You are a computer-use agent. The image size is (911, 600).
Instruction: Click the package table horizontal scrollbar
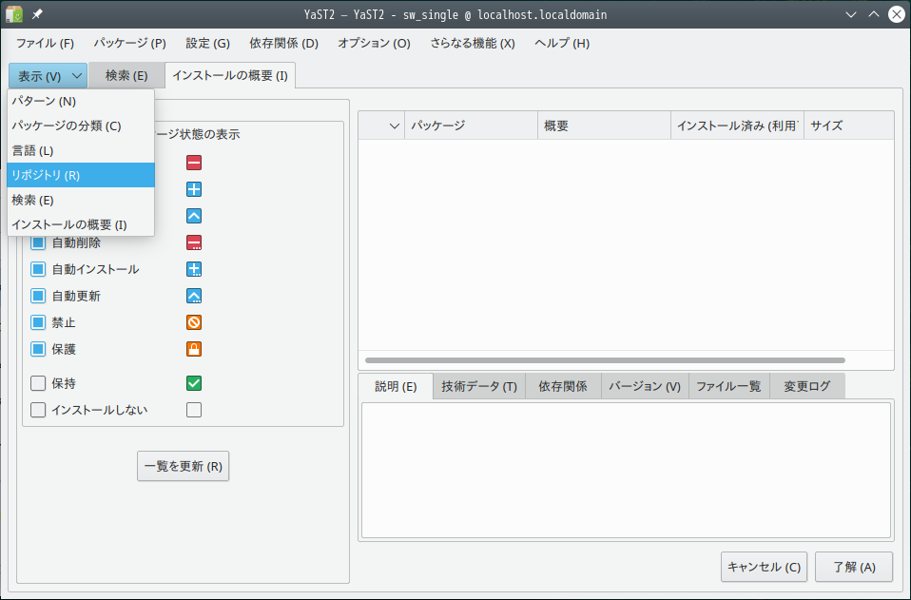coord(605,360)
